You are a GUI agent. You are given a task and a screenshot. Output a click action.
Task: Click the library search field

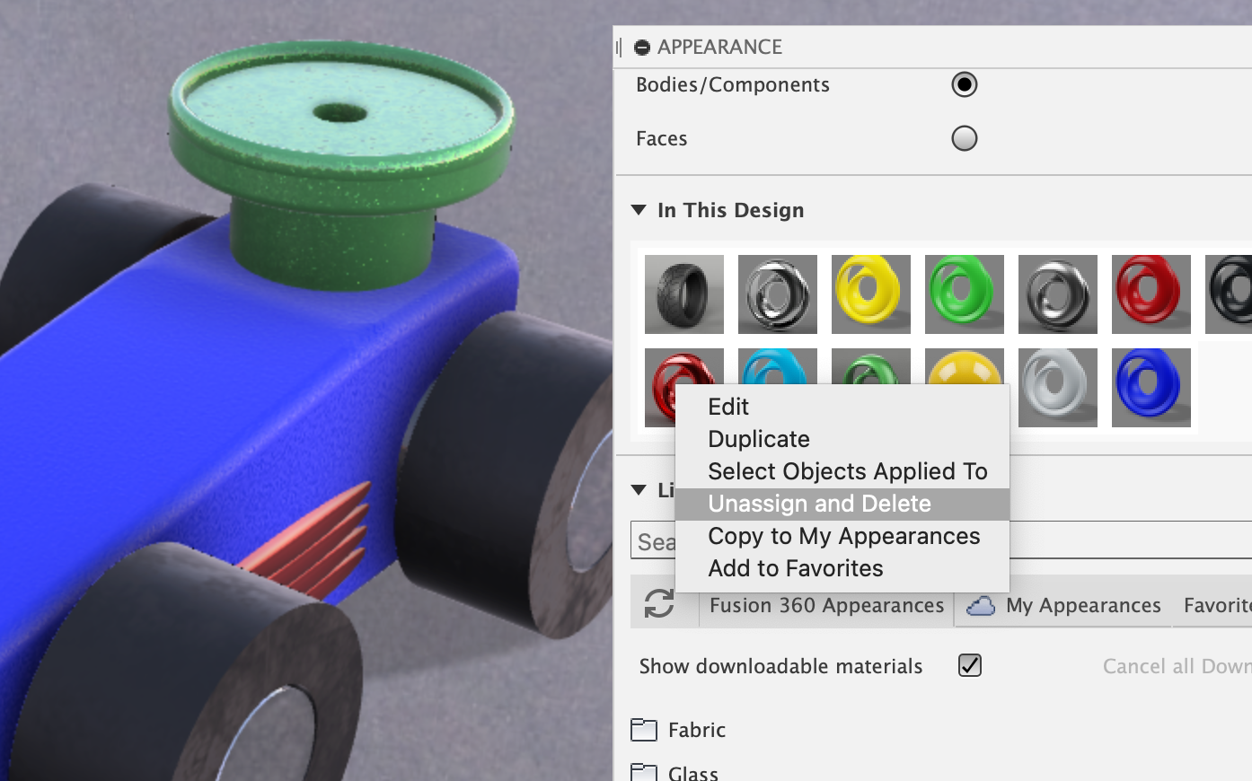[941, 540]
